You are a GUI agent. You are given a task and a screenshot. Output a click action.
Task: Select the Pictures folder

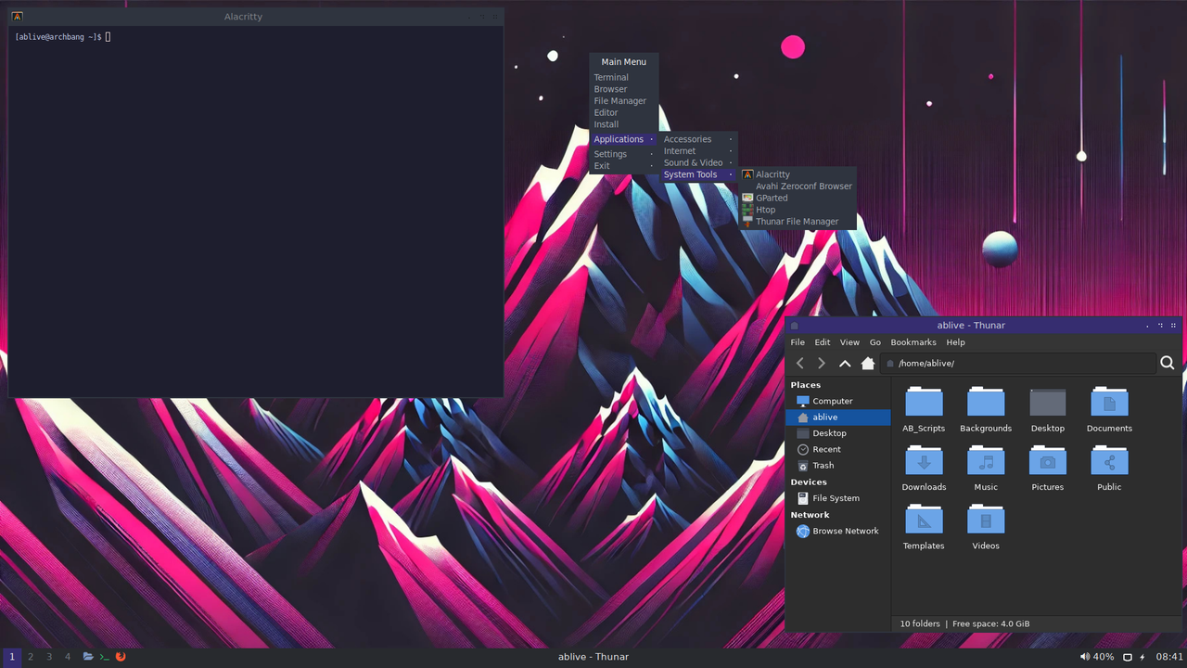click(1048, 469)
